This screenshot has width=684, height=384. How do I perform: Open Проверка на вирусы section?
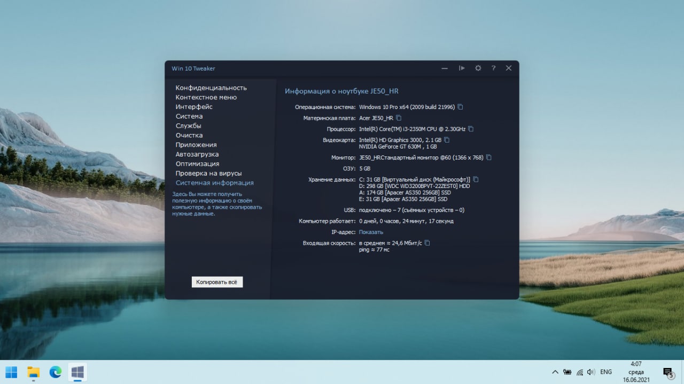208,174
